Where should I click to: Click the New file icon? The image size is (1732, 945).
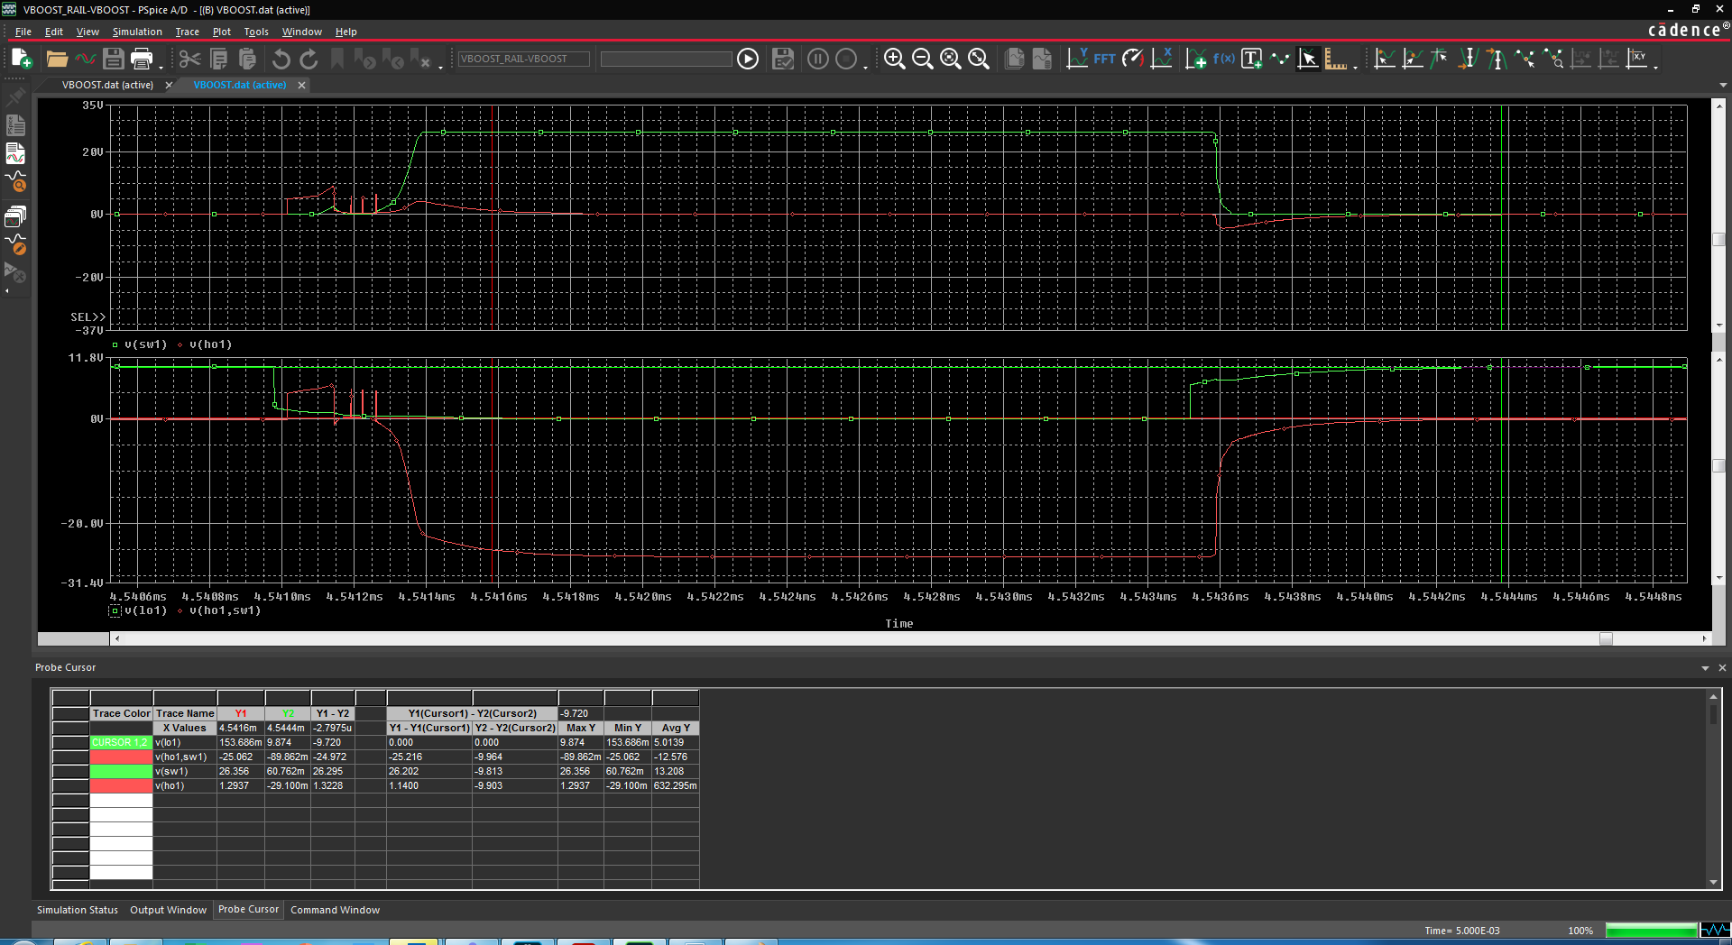pos(22,59)
